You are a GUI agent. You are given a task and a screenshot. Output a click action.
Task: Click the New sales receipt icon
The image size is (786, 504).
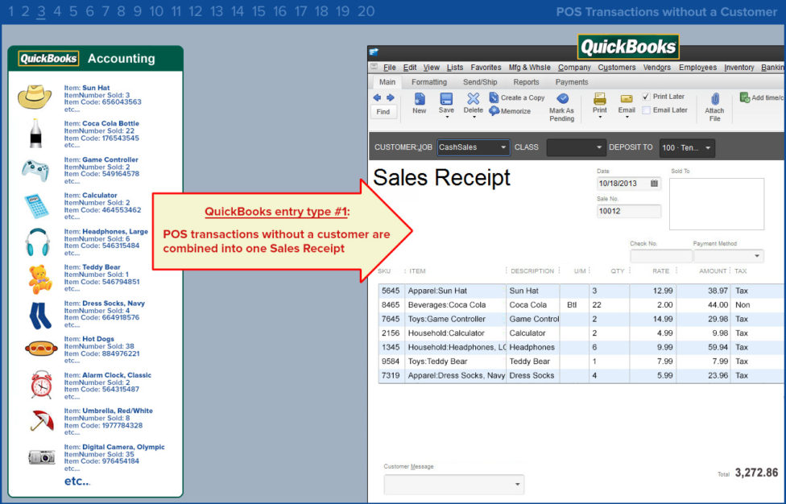[x=420, y=99]
